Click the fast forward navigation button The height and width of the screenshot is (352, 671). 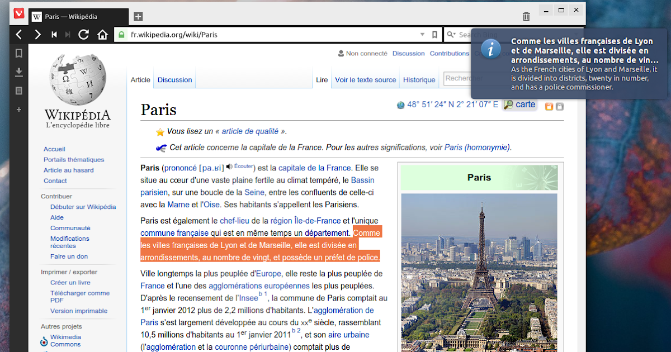pyautogui.click(x=68, y=35)
